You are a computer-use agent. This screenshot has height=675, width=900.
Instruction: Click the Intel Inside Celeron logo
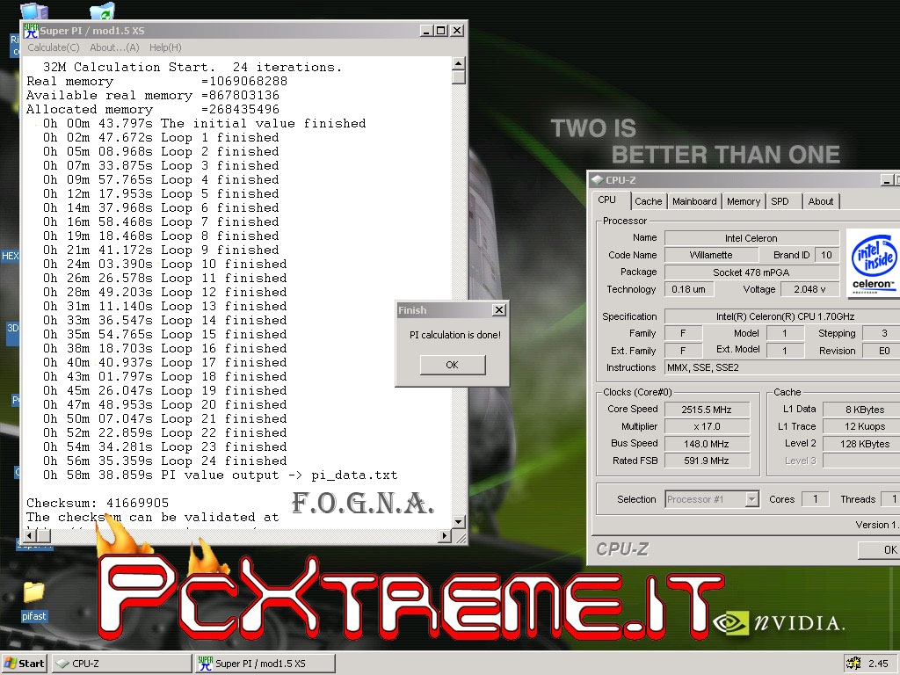[x=873, y=263]
